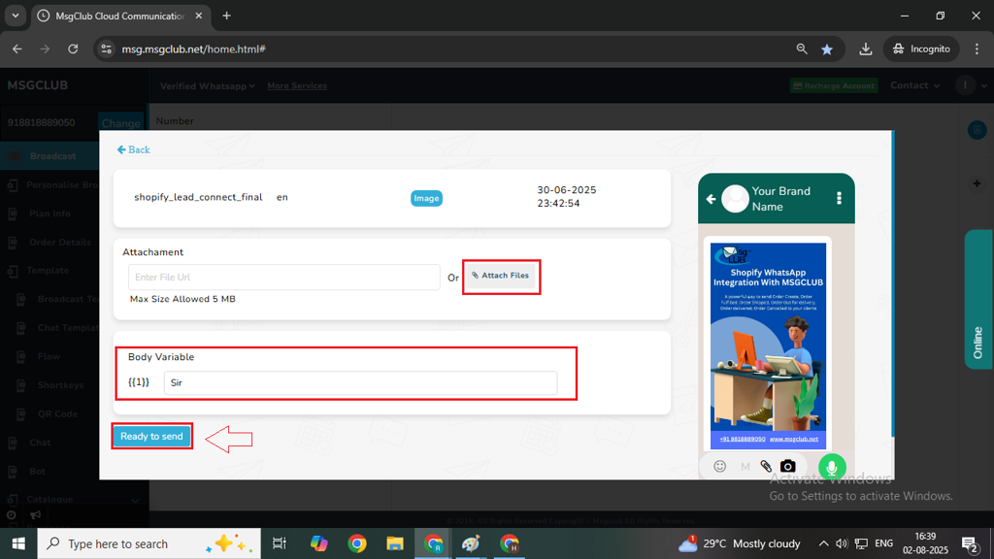Click the Ready to send button
Screen dimensions: 994x559
pyautogui.click(x=151, y=436)
